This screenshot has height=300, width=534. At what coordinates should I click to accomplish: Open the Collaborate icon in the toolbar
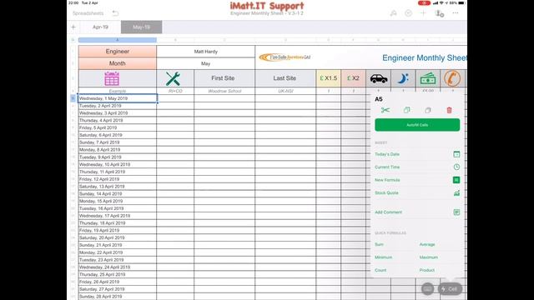440,13
